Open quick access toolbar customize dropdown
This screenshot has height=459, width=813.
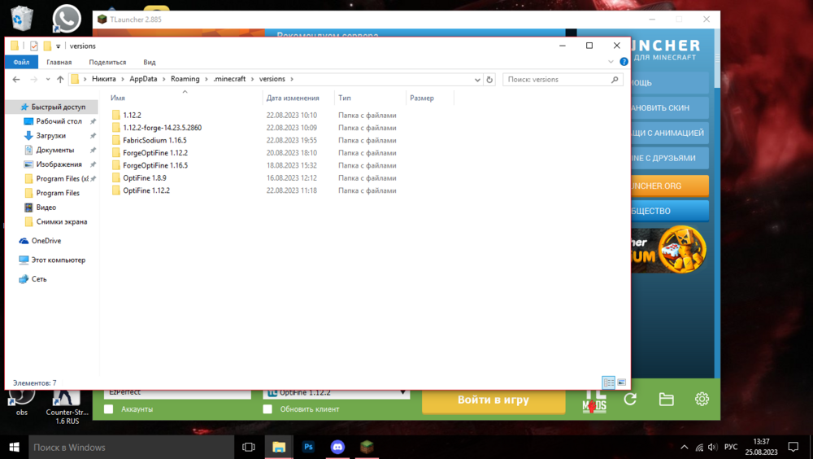[58, 46]
